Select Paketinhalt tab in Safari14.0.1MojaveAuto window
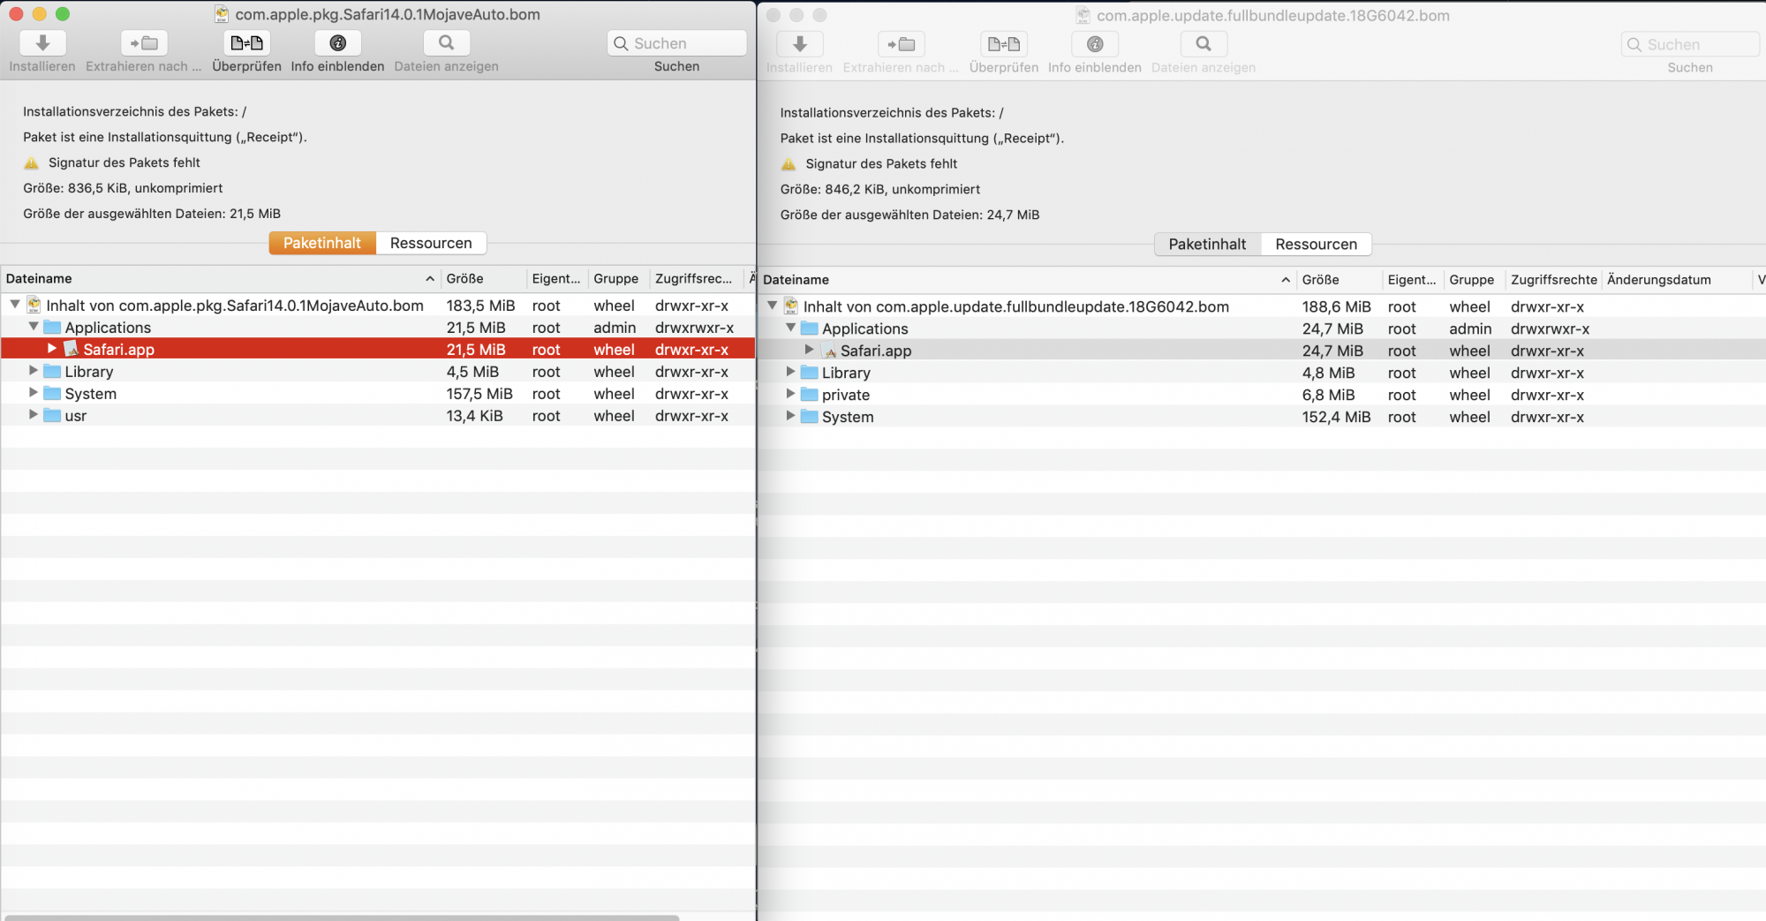 [x=322, y=243]
